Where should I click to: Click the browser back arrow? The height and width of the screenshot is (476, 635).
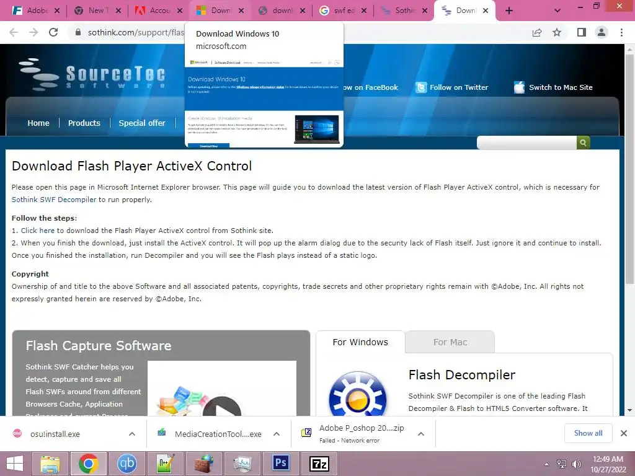tap(14, 32)
